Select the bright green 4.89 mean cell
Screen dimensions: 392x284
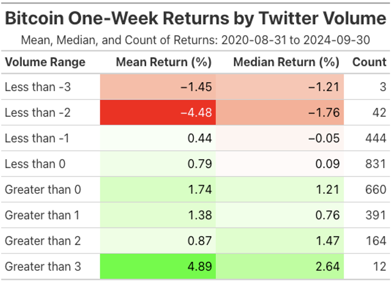(158, 266)
